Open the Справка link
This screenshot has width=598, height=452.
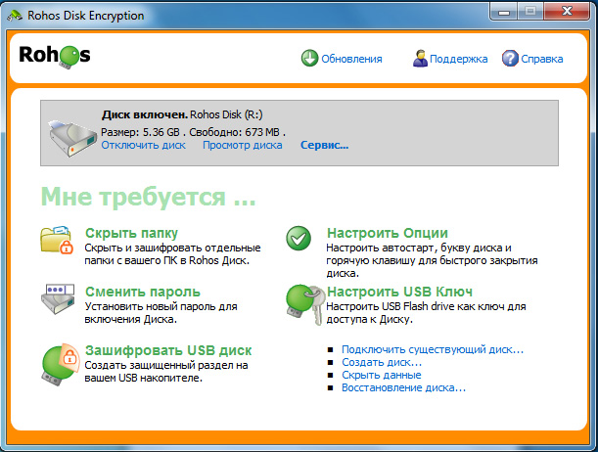click(542, 59)
